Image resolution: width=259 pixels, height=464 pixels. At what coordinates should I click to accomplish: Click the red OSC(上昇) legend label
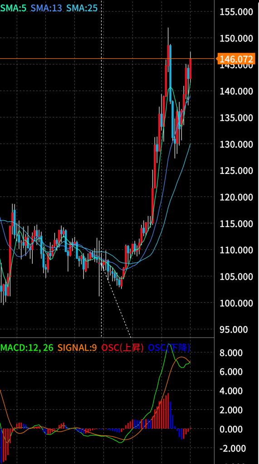pyautogui.click(x=122, y=348)
